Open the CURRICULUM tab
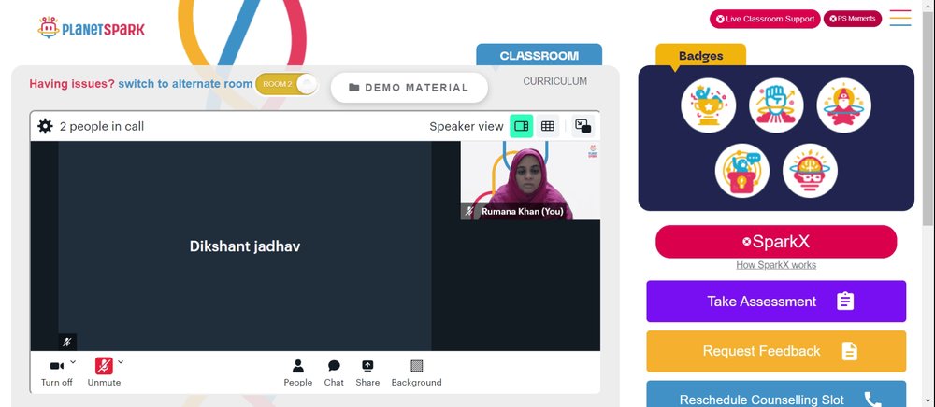 click(554, 81)
